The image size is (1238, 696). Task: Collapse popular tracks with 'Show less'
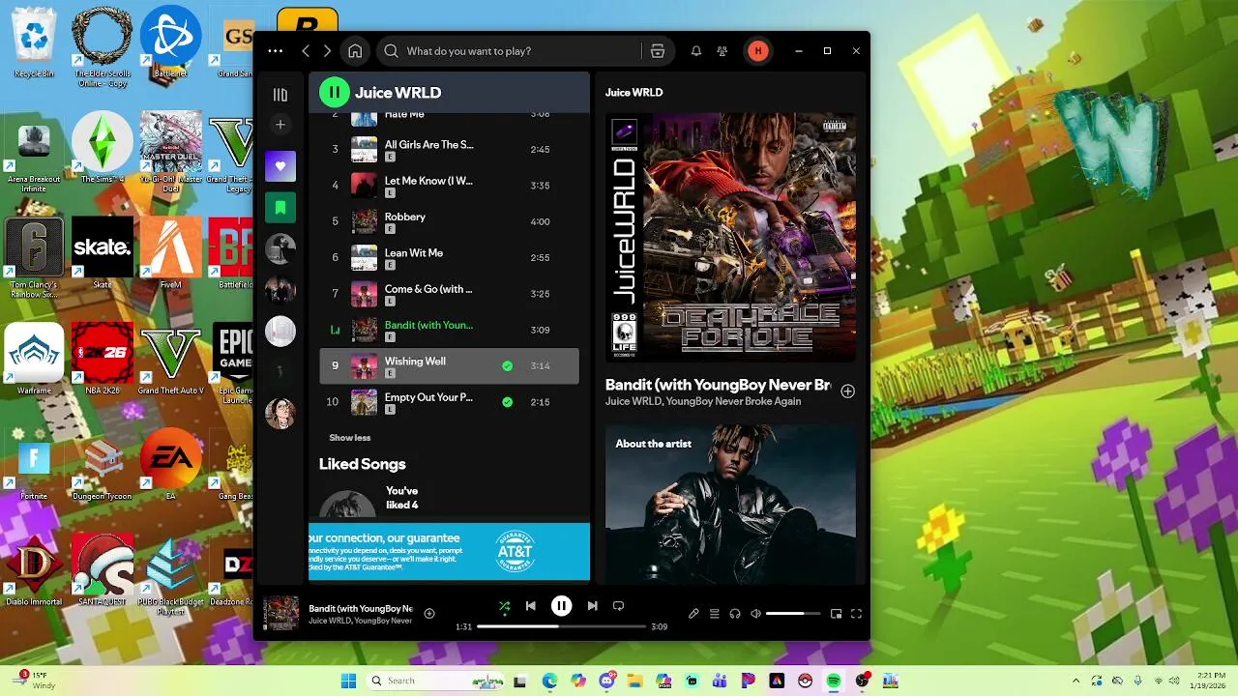click(350, 438)
